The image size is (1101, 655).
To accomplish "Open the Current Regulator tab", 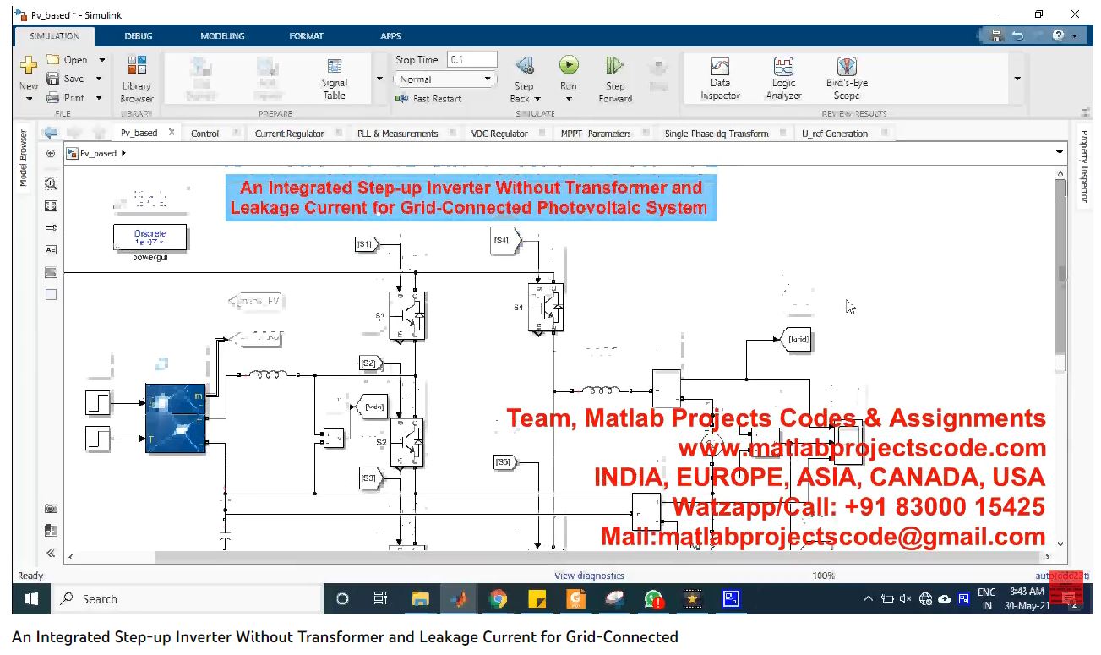I will 289,134.
